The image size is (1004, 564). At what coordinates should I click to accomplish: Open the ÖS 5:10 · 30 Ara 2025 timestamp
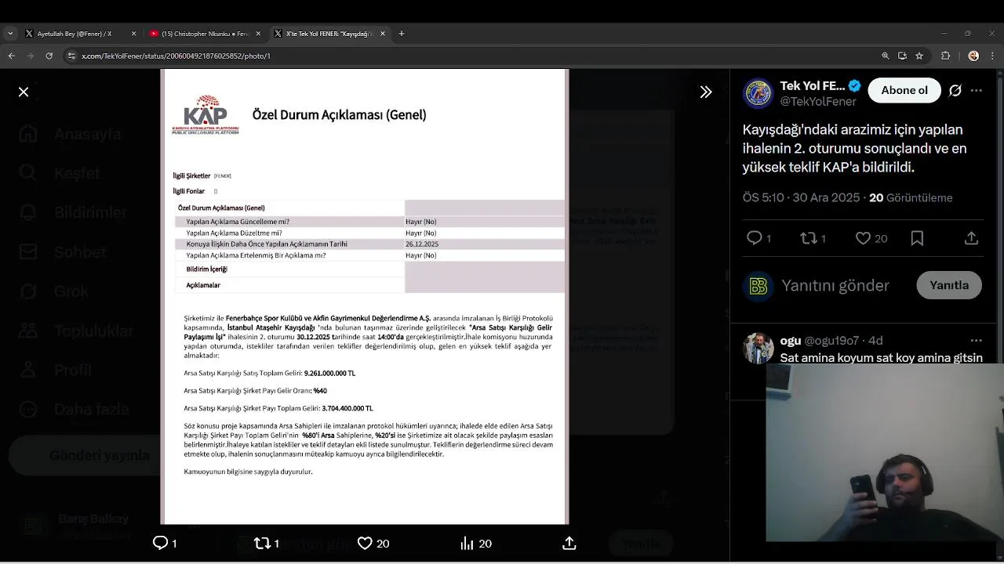point(801,197)
